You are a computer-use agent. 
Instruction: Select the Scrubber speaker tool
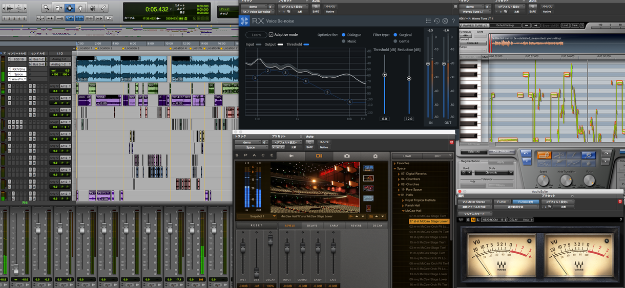(x=92, y=8)
